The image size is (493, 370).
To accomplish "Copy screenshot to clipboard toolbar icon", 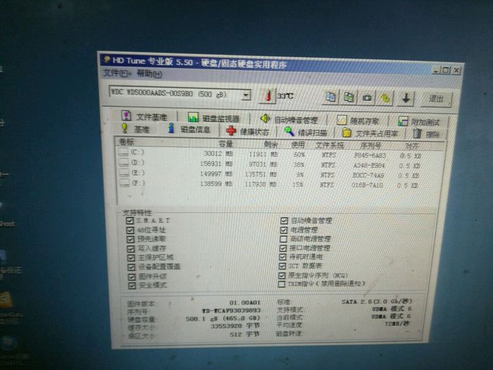I will (x=349, y=98).
